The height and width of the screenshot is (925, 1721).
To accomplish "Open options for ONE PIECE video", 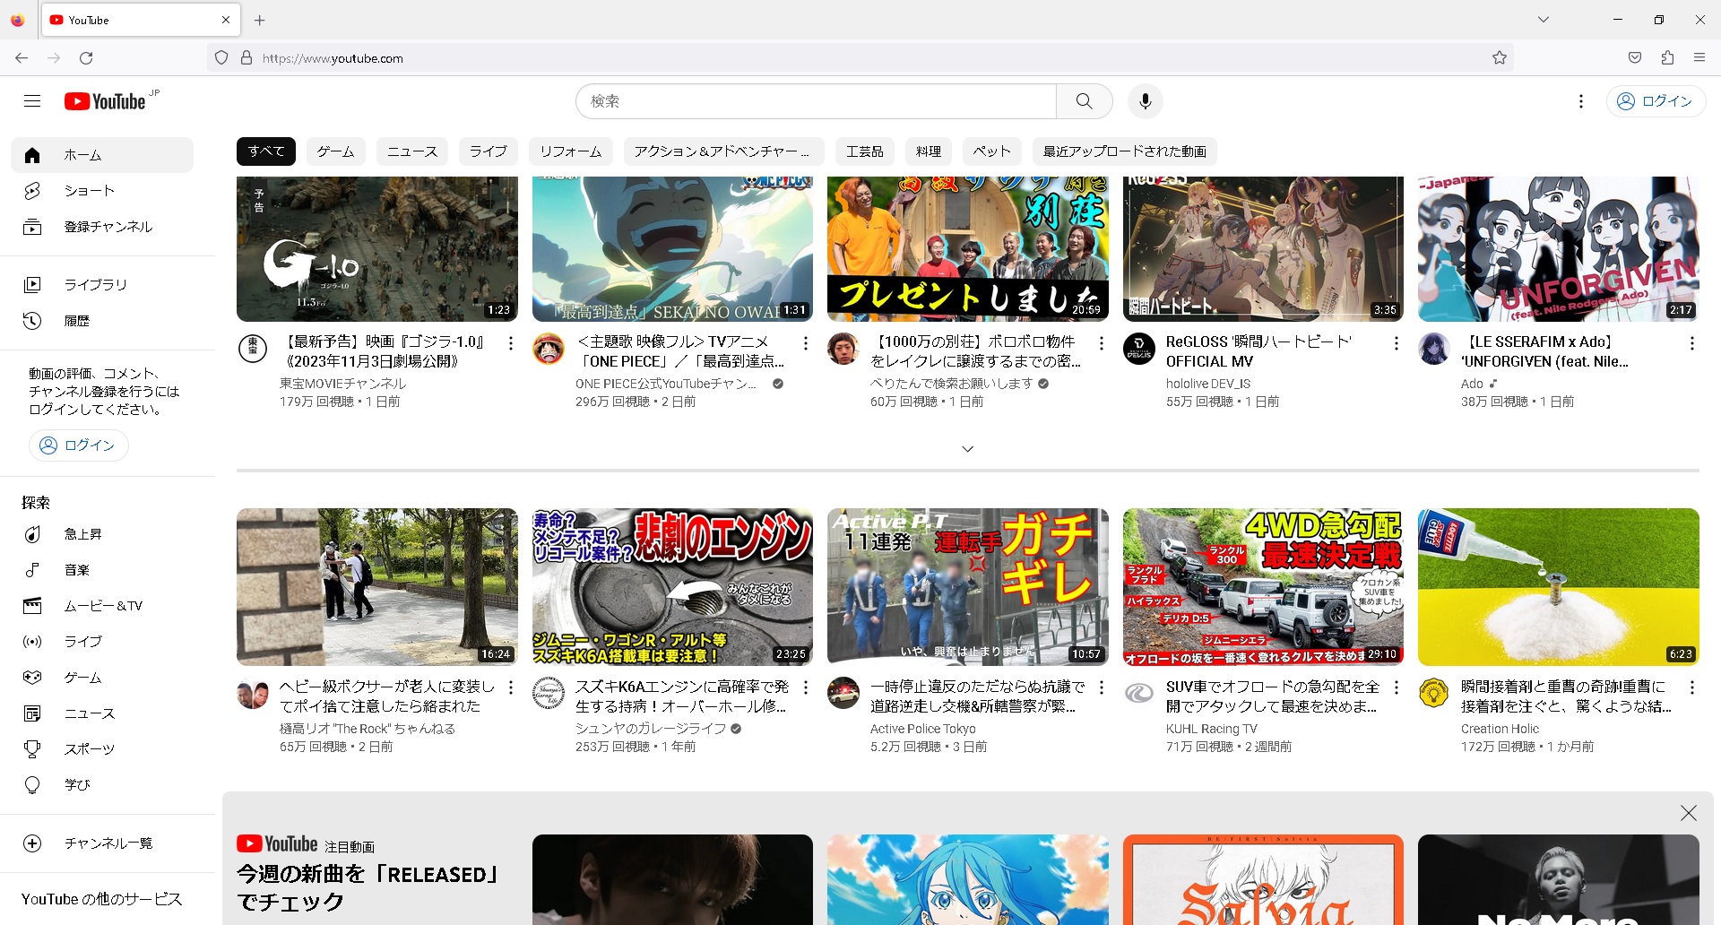I will pyautogui.click(x=806, y=343).
